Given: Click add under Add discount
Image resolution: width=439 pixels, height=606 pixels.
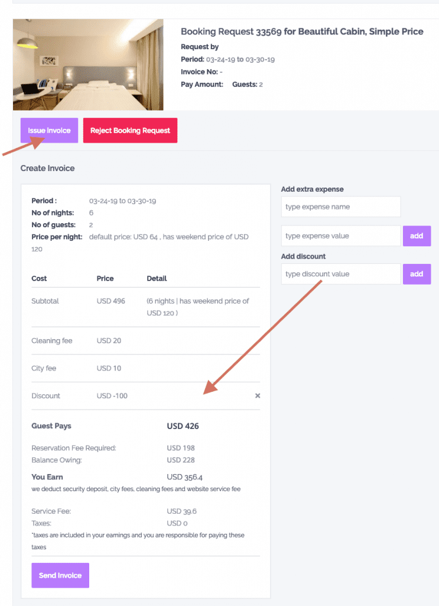Looking at the screenshot, I should coord(417,274).
